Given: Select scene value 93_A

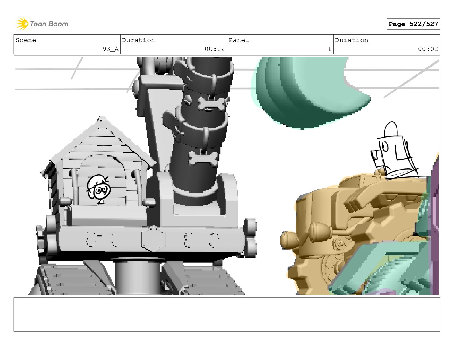Looking at the screenshot, I should point(110,49).
